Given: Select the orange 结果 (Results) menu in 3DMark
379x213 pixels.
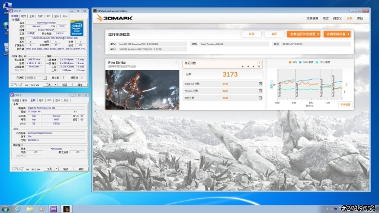Looking at the screenshot, I should (349, 18).
